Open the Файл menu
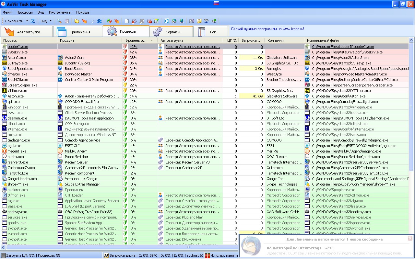This screenshot has width=415, height=259. click(x=7, y=12)
